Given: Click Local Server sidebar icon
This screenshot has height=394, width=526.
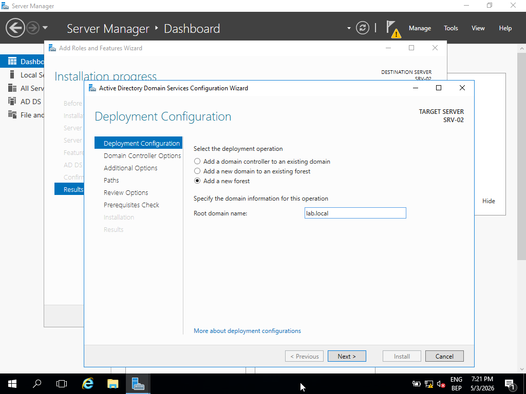Looking at the screenshot, I should click(12, 74).
